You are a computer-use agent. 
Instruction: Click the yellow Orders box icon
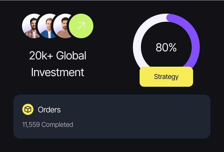[28, 110]
